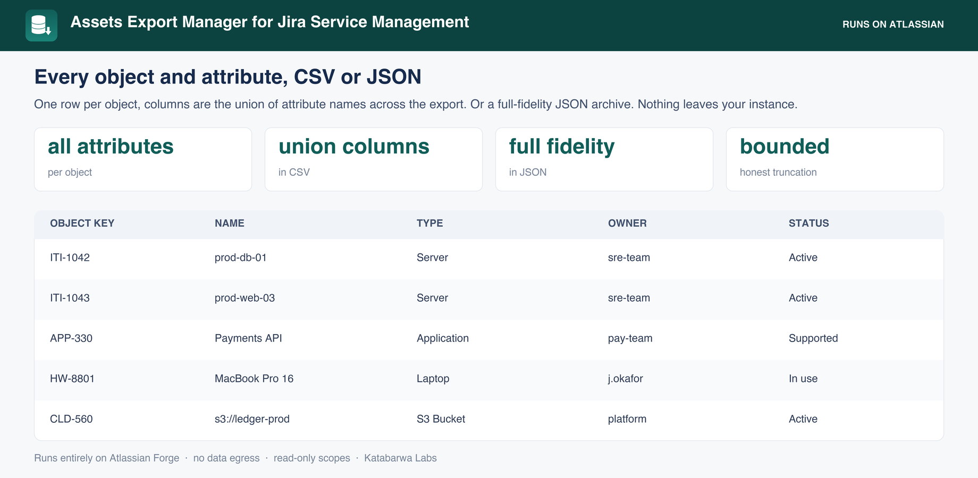Select object key APP-330

click(71, 338)
